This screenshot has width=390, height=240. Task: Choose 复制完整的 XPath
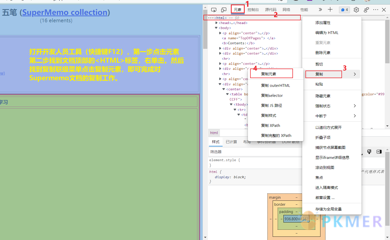[x=275, y=135]
